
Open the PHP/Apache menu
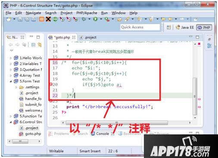87,13
